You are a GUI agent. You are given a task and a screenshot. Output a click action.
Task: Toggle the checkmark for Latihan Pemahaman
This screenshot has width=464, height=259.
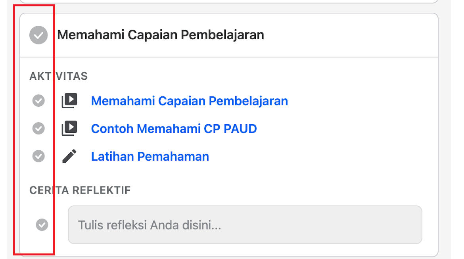click(38, 156)
